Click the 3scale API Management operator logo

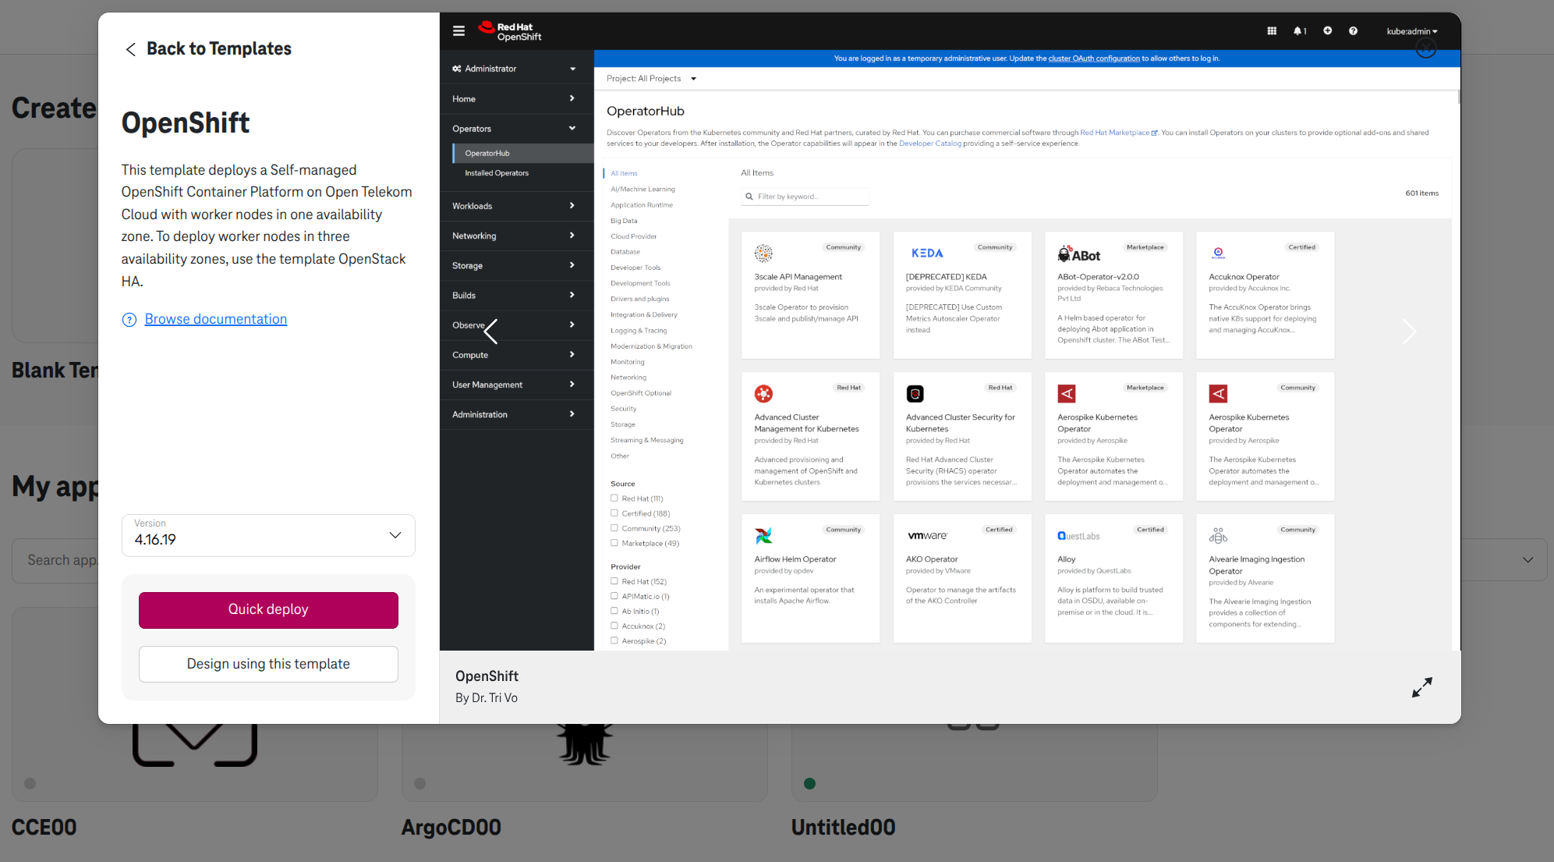(763, 253)
